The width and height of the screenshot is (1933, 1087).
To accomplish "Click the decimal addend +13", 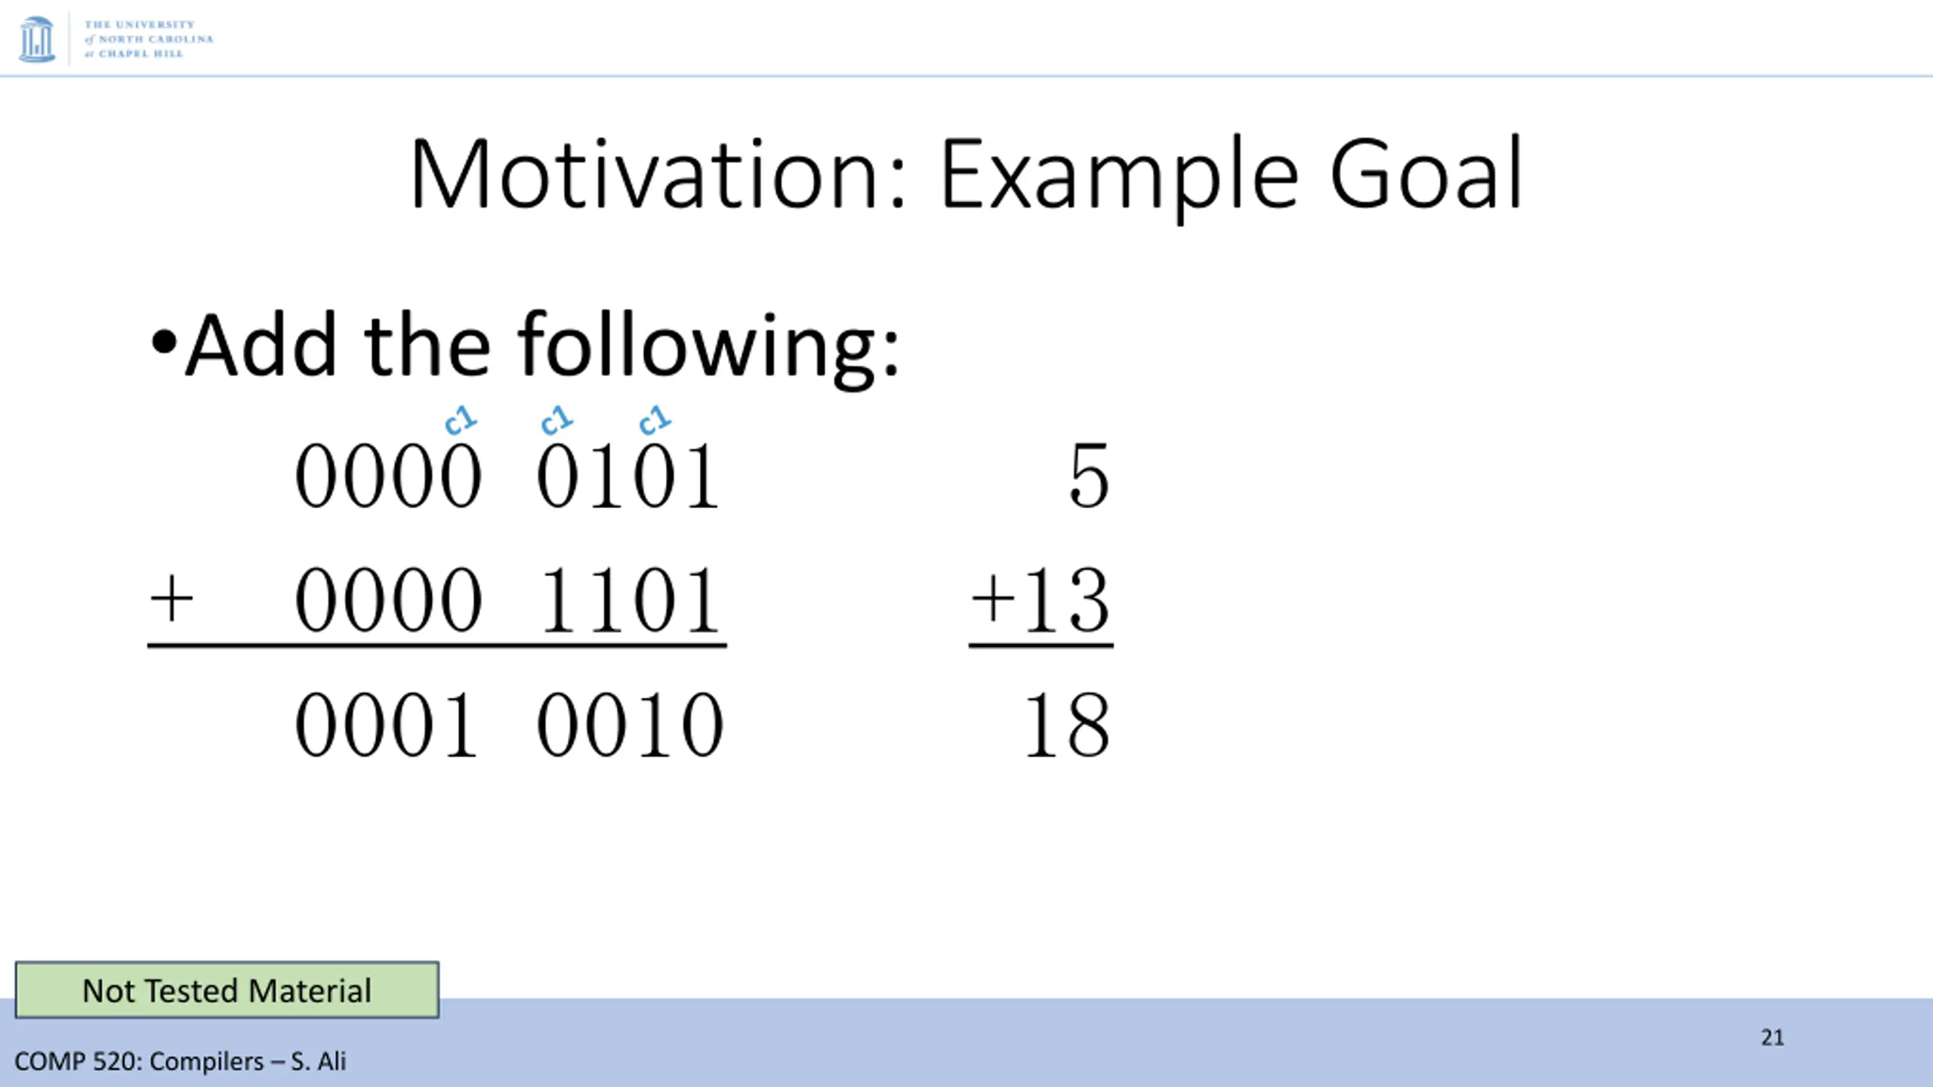I will pyautogui.click(x=1040, y=601).
